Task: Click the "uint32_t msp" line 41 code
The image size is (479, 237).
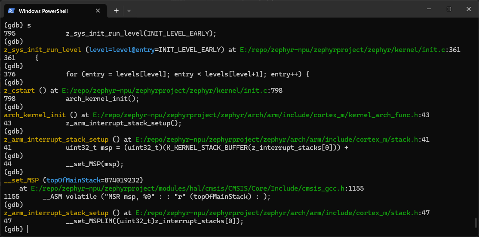Action: (x=207, y=148)
